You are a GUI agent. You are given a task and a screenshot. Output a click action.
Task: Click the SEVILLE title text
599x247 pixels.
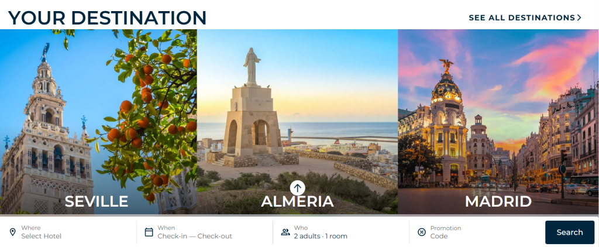(97, 201)
